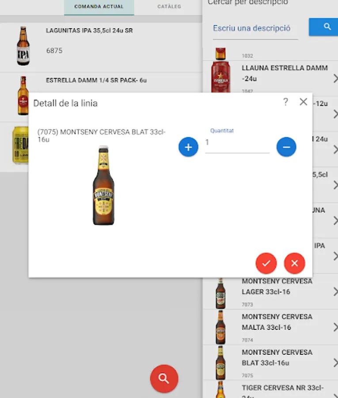Open the red floating search button
This screenshot has width=338, height=398.
tap(164, 379)
